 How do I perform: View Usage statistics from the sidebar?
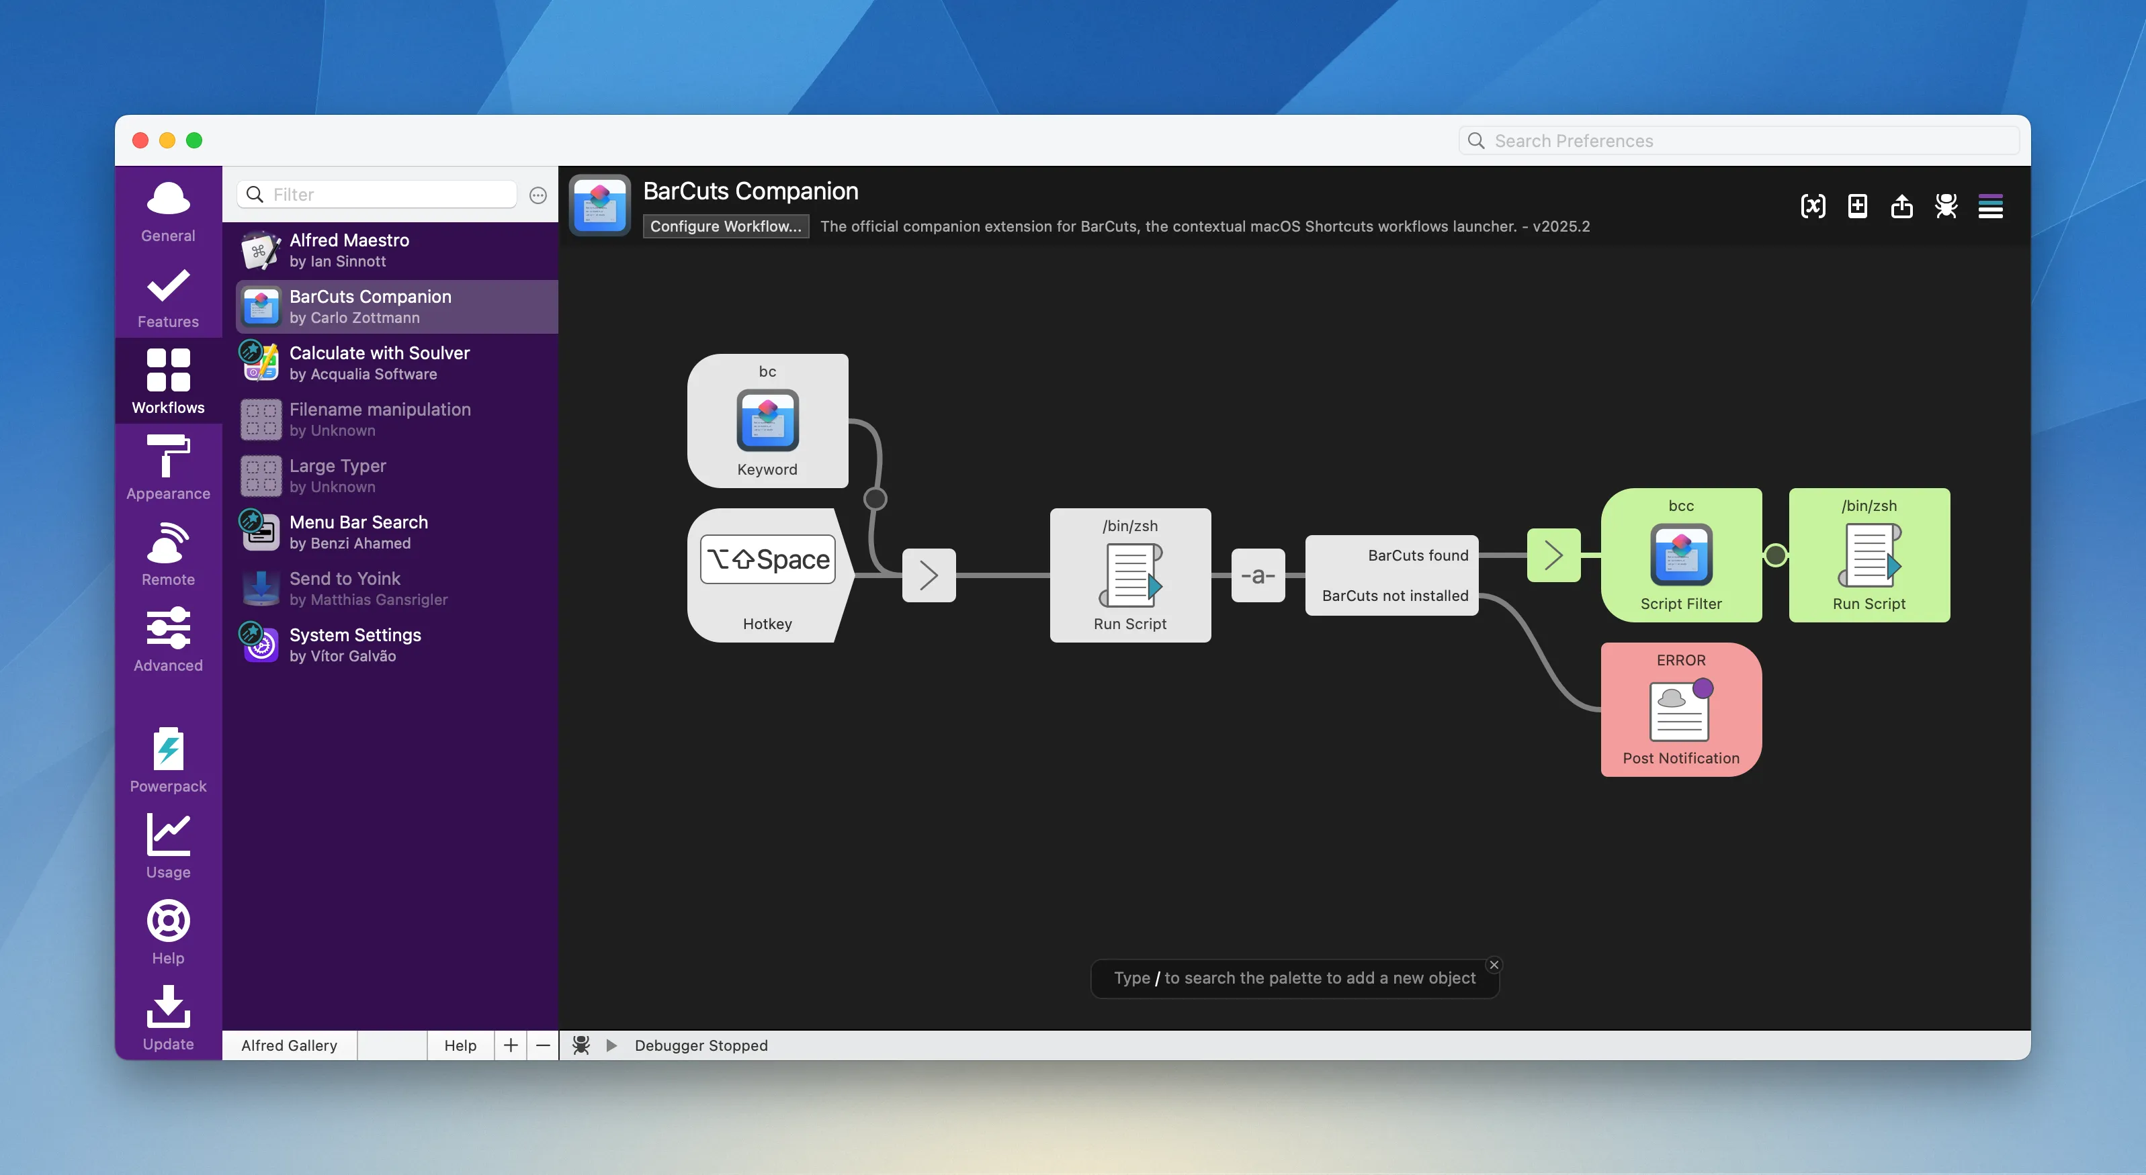(x=167, y=845)
